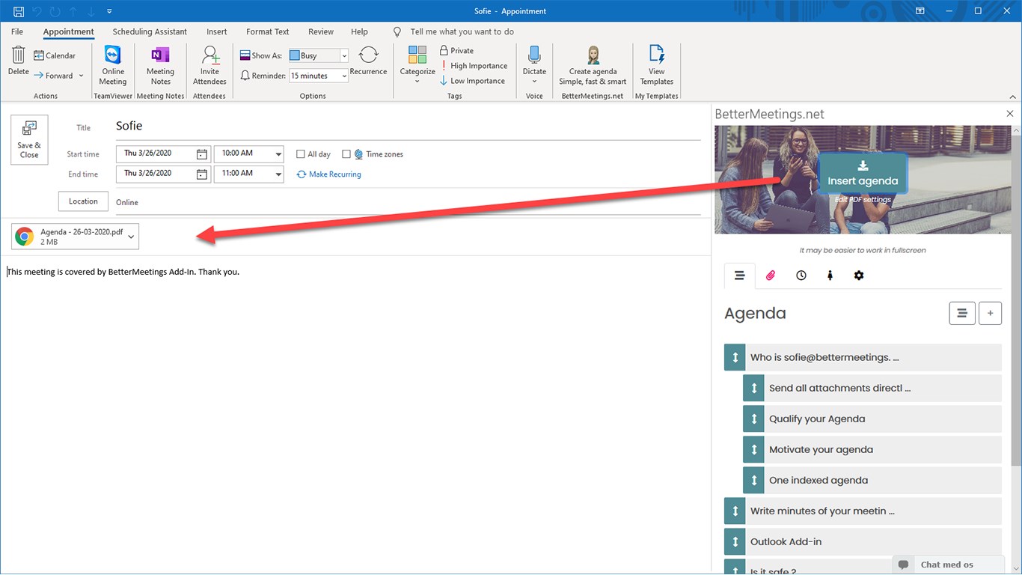Click the Redo arrow in the title bar

click(x=55, y=11)
